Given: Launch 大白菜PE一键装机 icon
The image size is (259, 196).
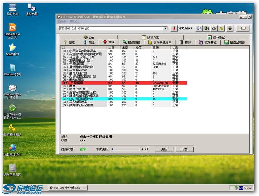Looking at the screenshot, I should (12, 111).
